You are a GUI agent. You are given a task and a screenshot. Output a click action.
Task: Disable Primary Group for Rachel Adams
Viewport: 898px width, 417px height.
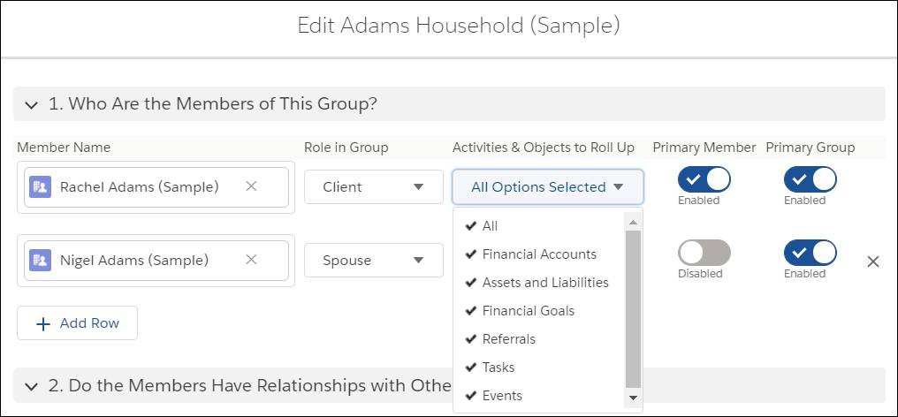coord(810,179)
